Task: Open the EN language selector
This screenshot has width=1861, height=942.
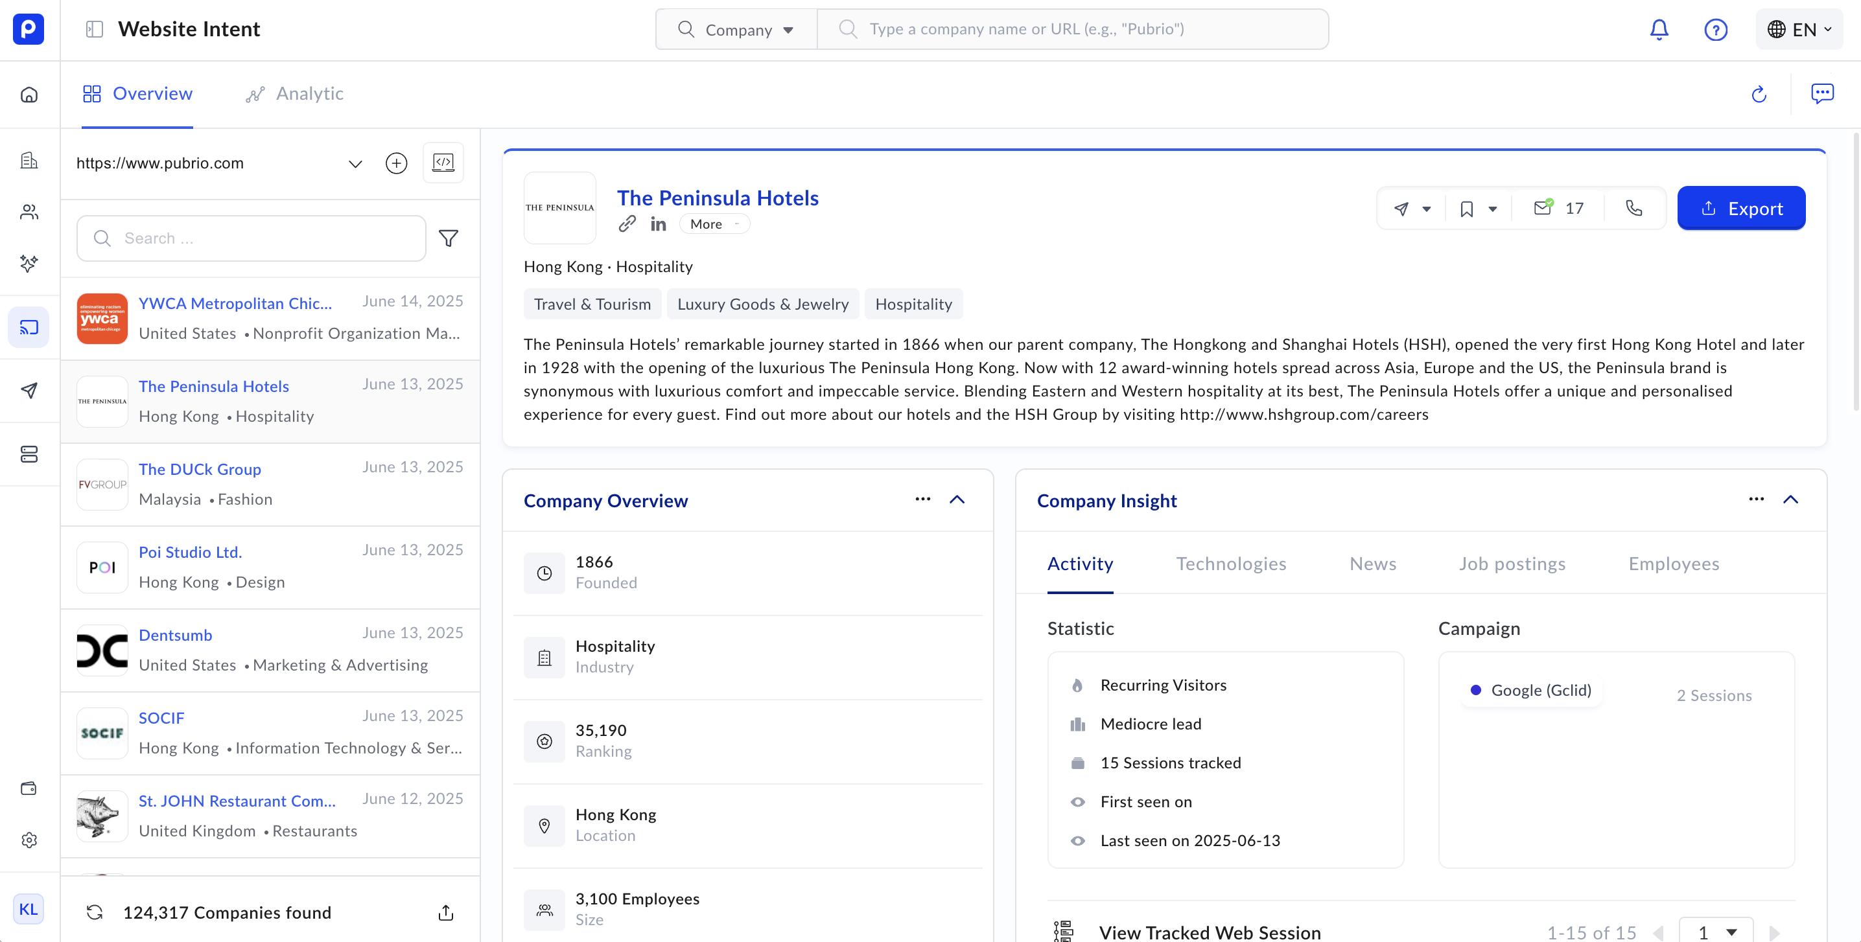Action: (1799, 30)
